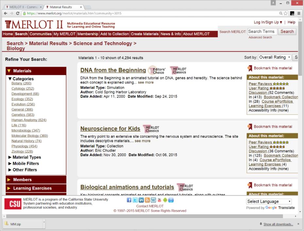The height and width of the screenshot is (231, 304).
Task: Click the Editors' Choice badge
Action: [x=157, y=70]
